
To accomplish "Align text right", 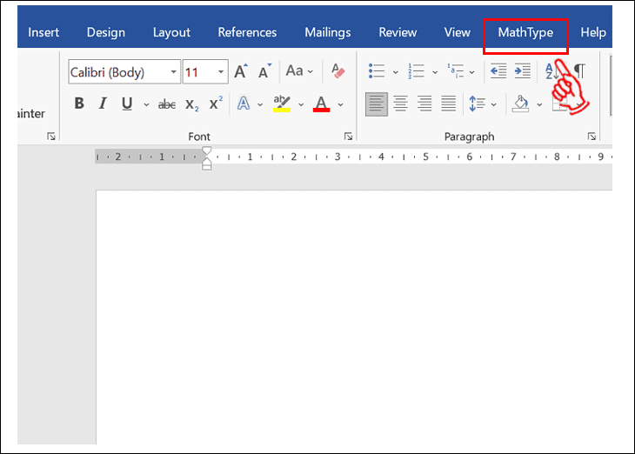I will tap(424, 104).
